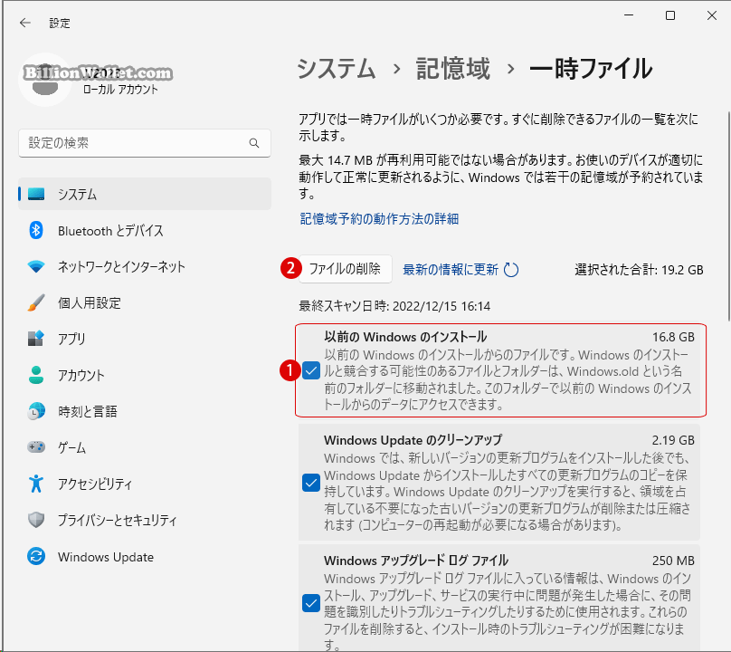This screenshot has width=731, height=652.
Task: Click the paintbrush personalization icon
Action: point(36,302)
